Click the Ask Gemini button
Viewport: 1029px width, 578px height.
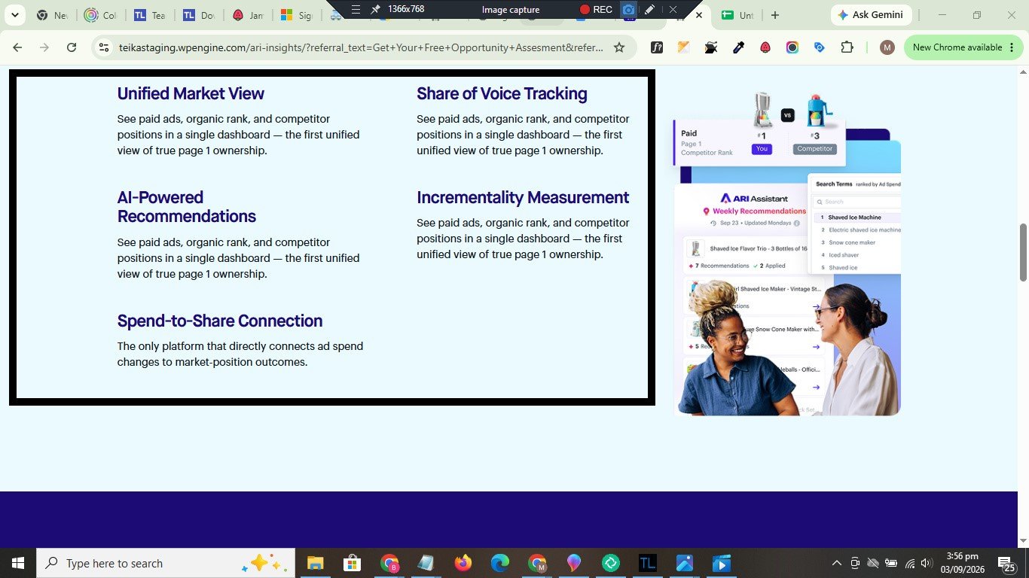coord(872,15)
